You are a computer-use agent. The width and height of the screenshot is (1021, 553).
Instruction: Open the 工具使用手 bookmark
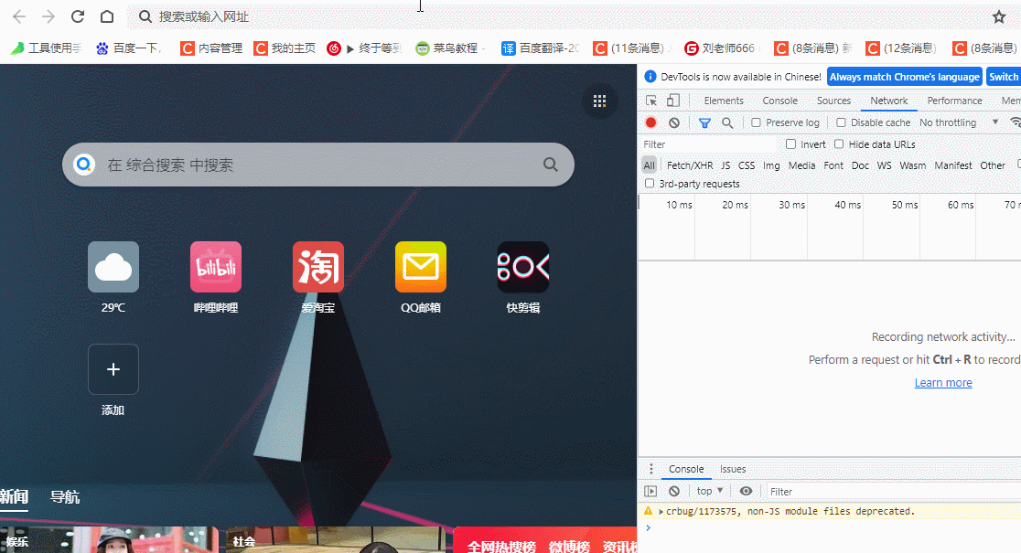[x=47, y=48]
